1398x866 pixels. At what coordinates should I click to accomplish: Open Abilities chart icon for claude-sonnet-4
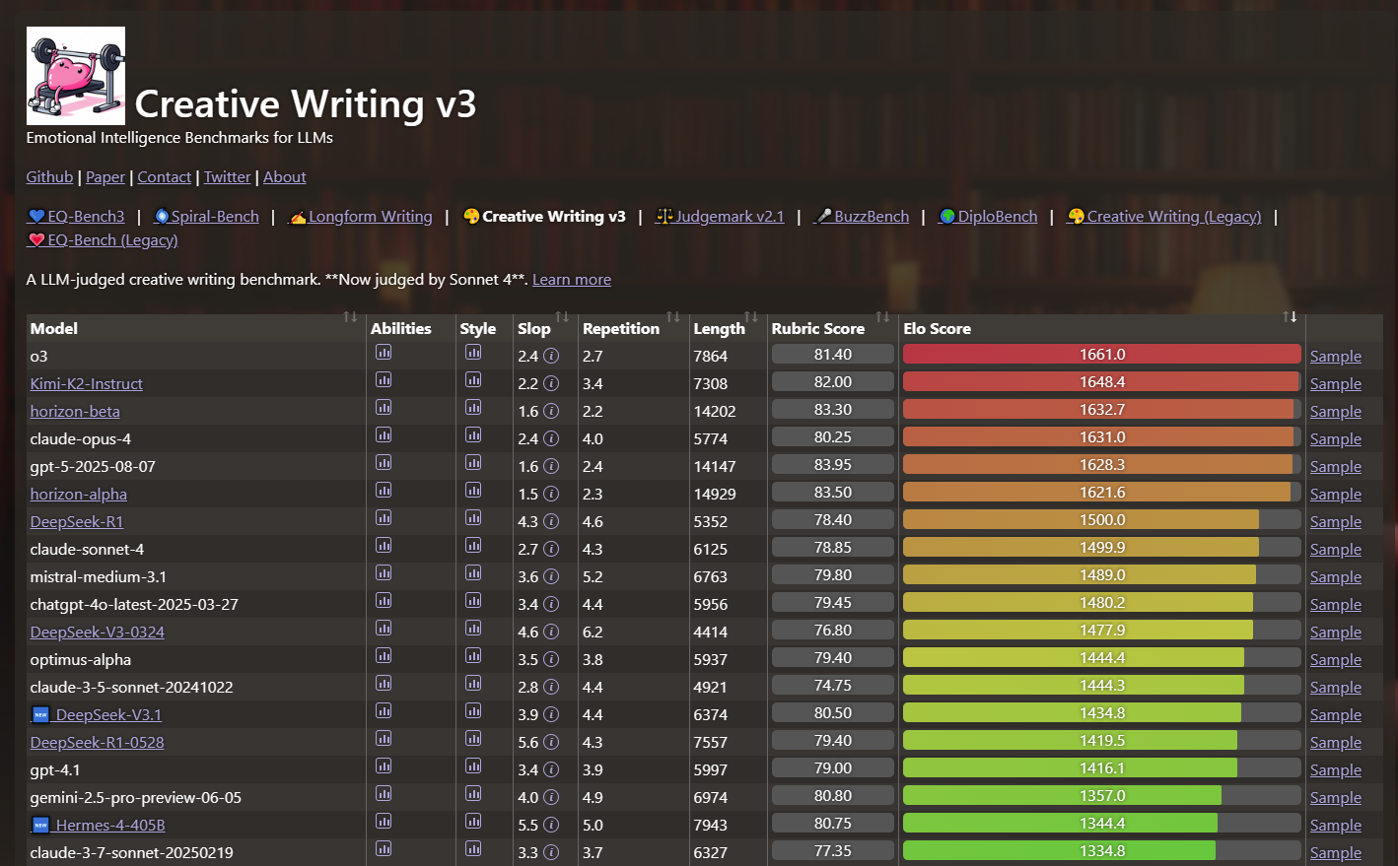pyautogui.click(x=384, y=546)
